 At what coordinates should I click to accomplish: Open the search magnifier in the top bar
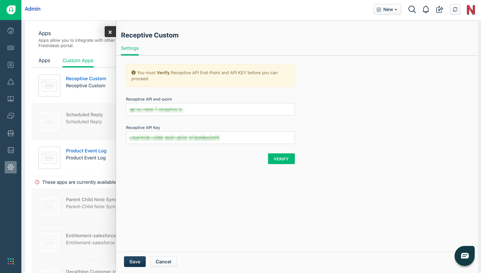412,9
